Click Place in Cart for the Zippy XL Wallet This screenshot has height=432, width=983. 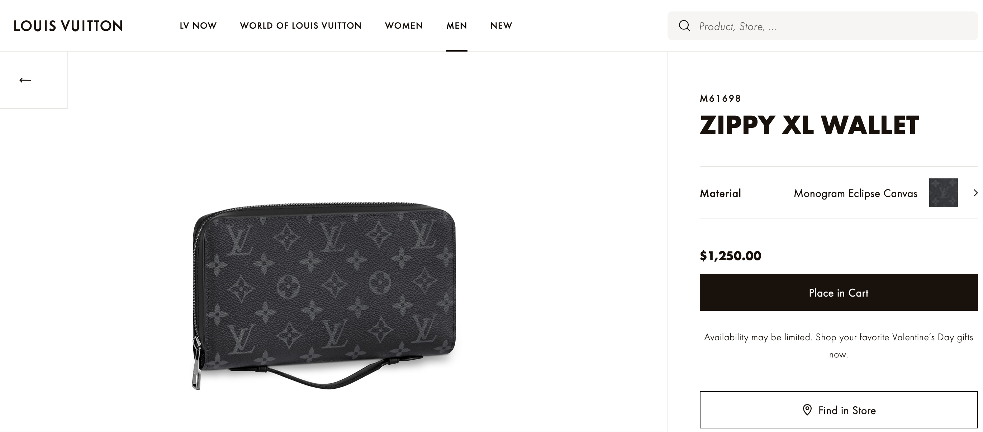point(838,292)
